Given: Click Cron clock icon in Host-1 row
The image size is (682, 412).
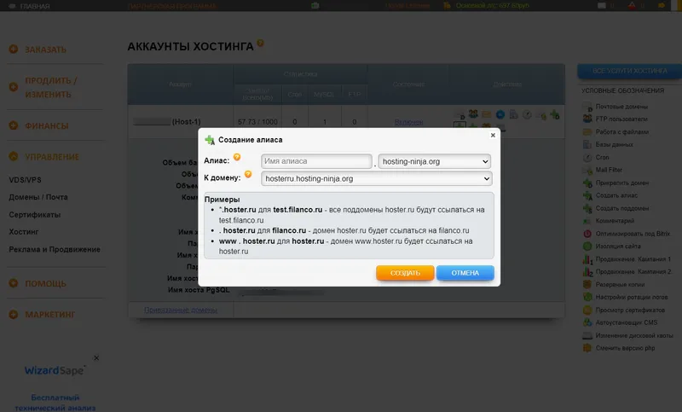Looking at the screenshot, I should [x=527, y=115].
